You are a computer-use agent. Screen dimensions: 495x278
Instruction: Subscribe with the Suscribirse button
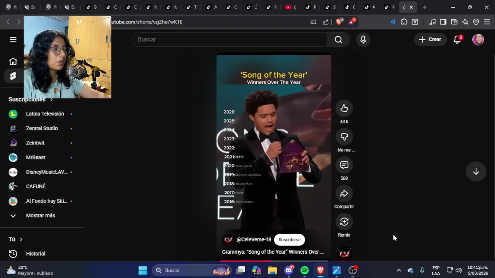(289, 240)
